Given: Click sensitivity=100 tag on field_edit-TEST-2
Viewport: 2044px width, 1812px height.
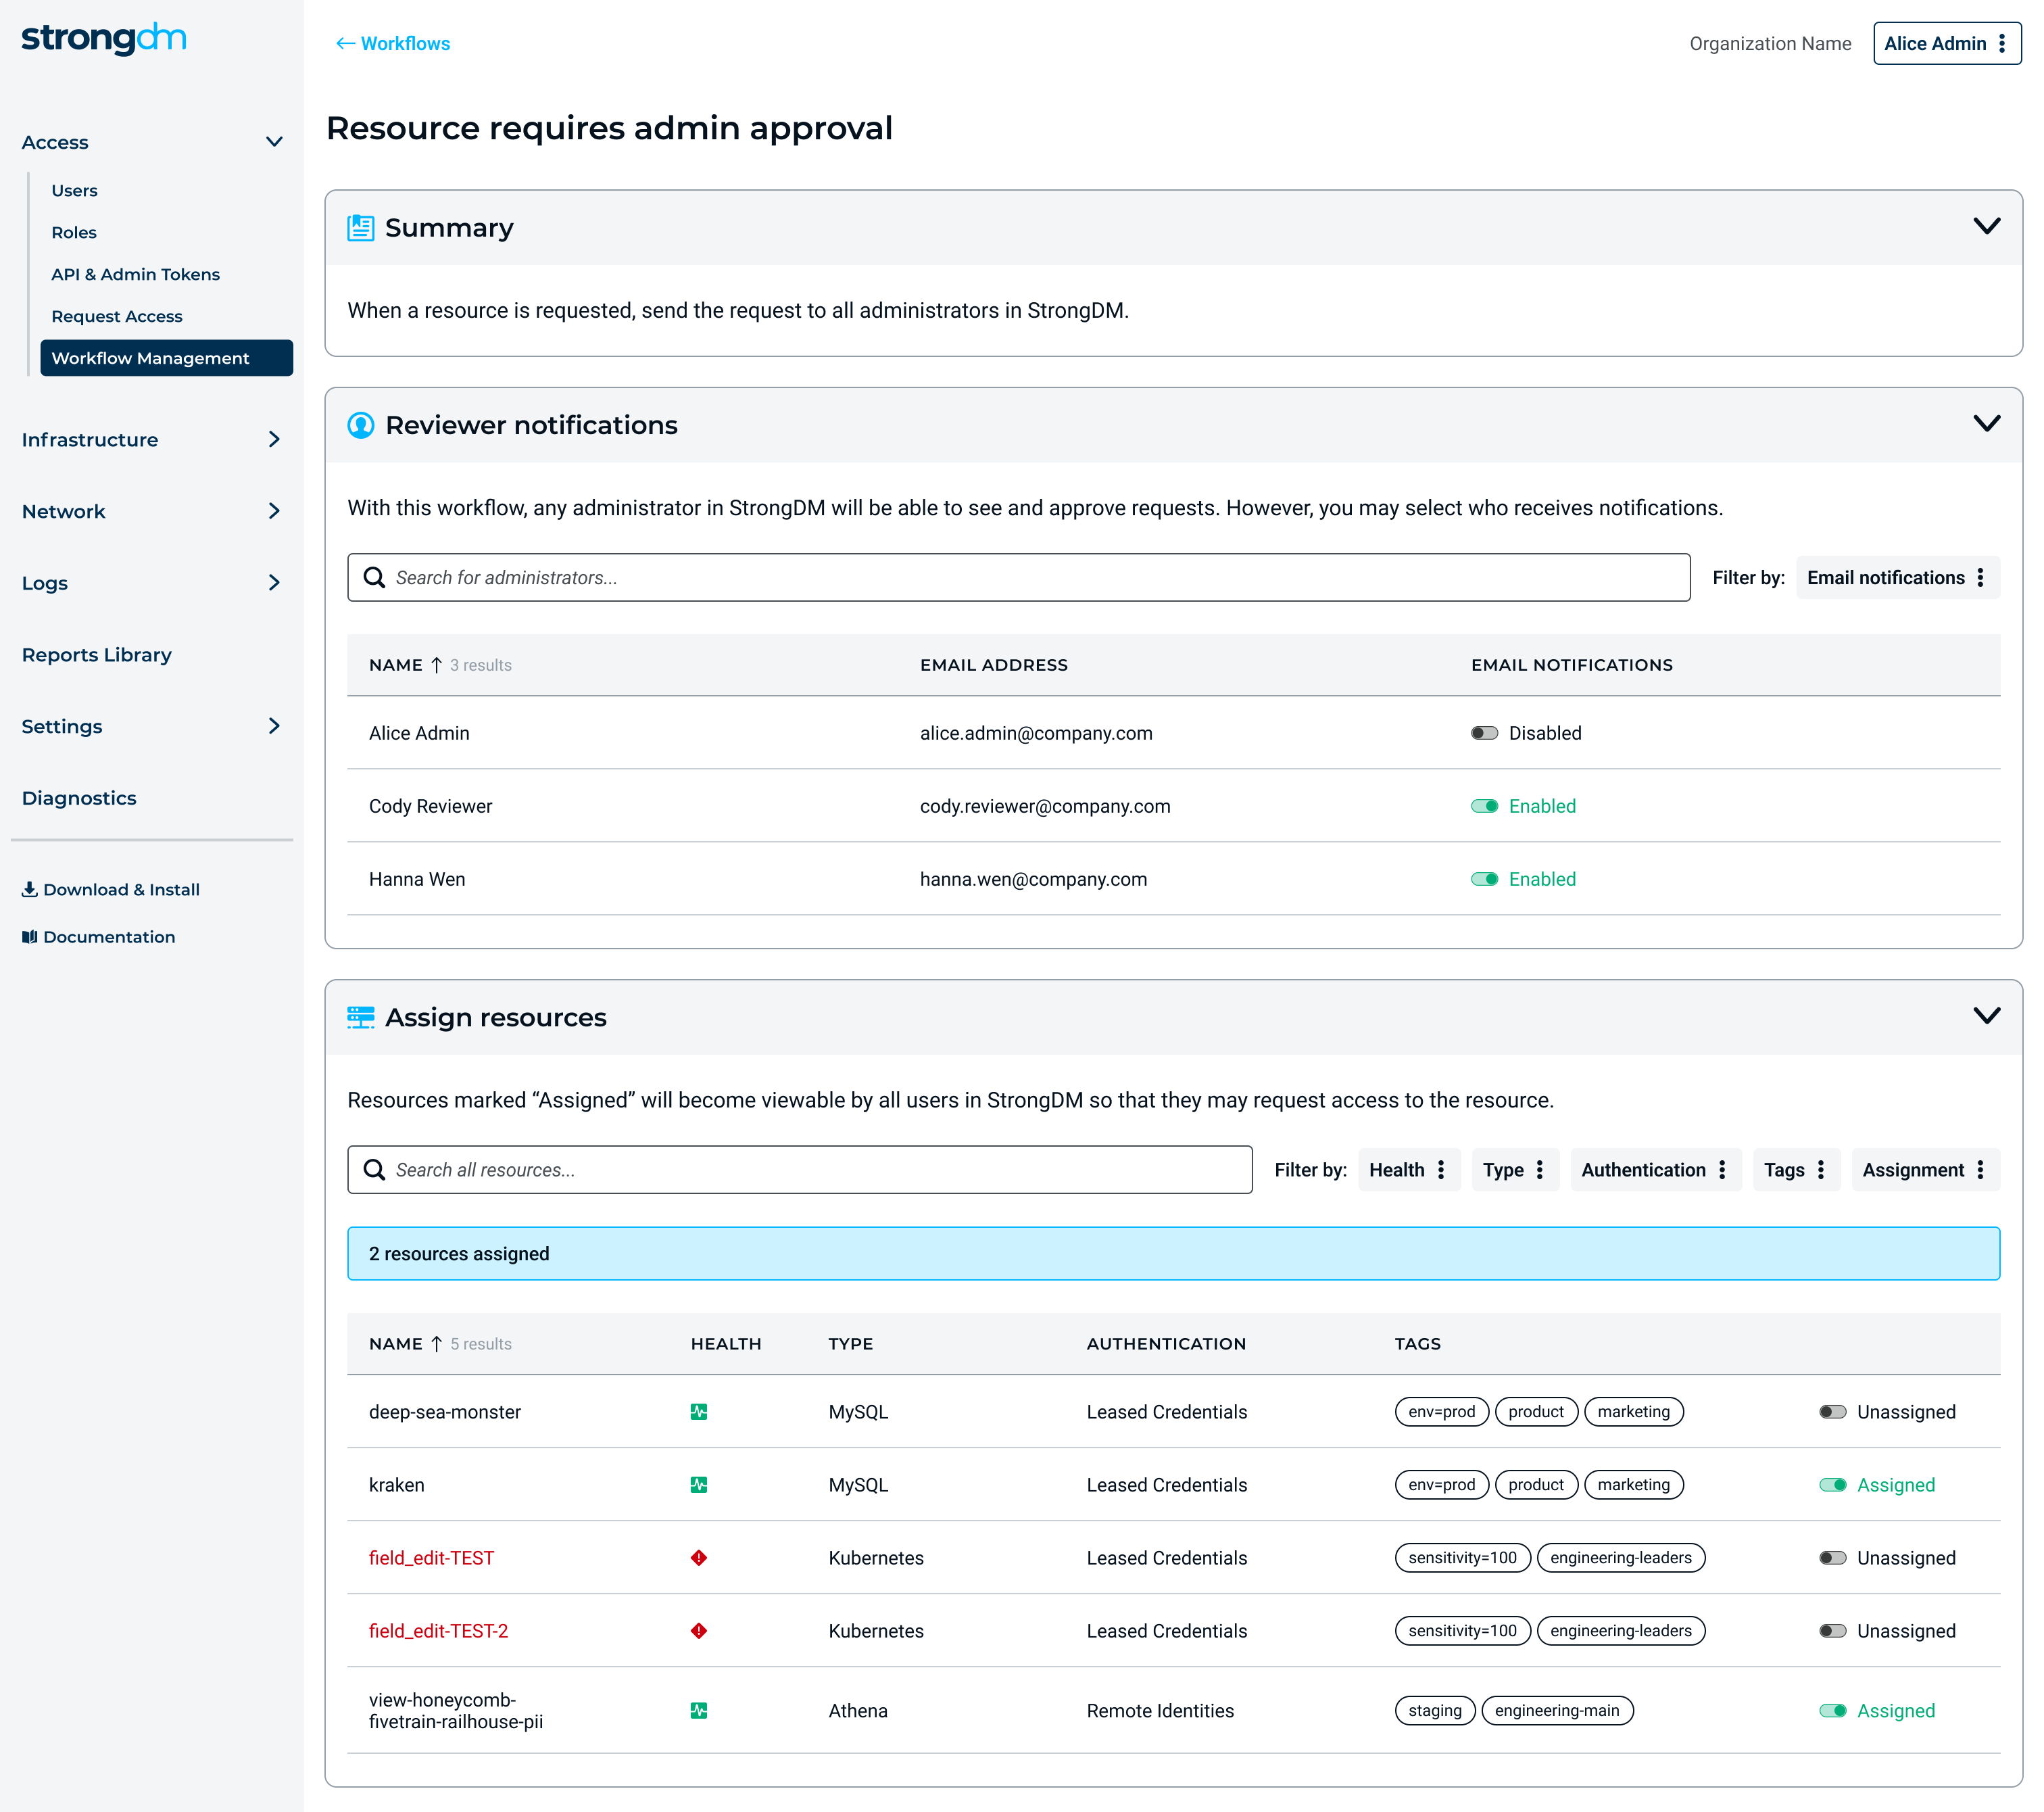Looking at the screenshot, I should point(1462,1631).
